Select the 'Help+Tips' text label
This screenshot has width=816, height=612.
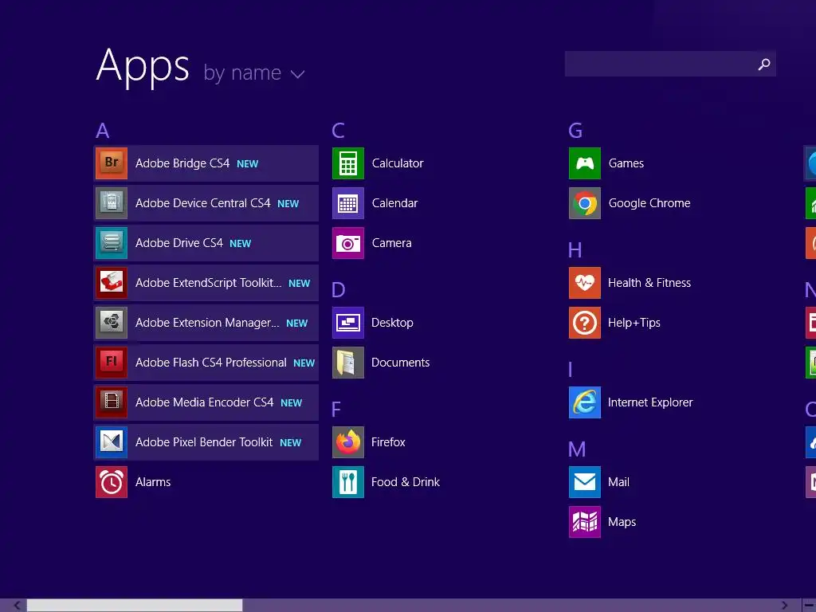tap(634, 323)
